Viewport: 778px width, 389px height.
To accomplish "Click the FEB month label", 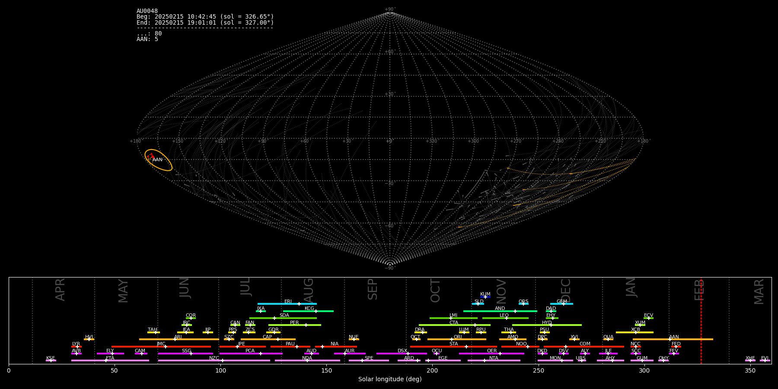I will coord(700,290).
